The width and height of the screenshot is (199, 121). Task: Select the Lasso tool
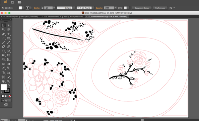tap(9, 30)
